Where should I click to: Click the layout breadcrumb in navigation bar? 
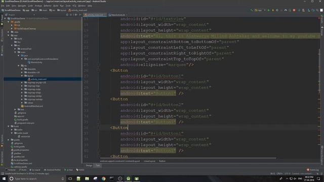pyautogui.click(x=62, y=10)
